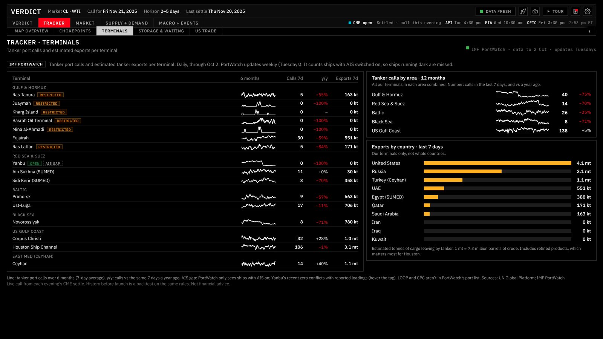Click Kharg Island's RESTRICTED tag

click(x=54, y=112)
